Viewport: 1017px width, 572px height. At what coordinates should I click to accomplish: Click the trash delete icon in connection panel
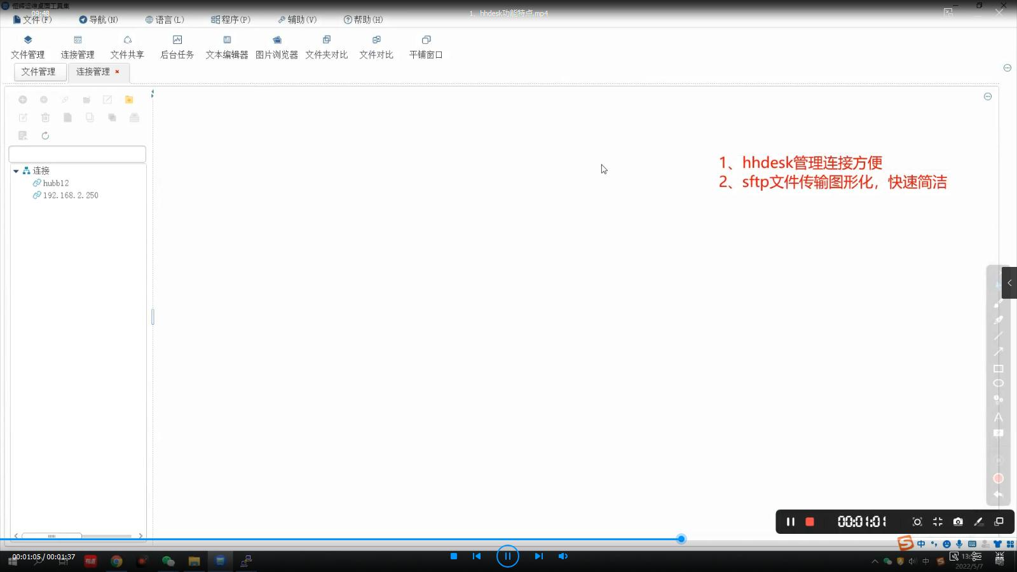click(45, 118)
